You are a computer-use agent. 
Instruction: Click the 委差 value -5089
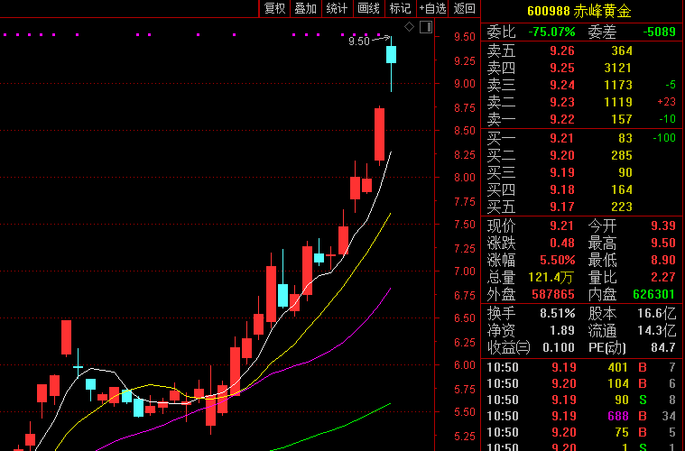click(x=659, y=32)
